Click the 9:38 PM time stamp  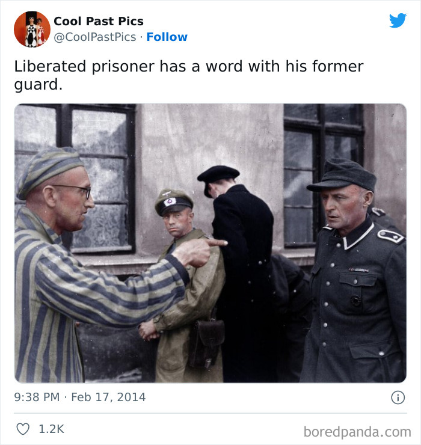[x=37, y=397]
